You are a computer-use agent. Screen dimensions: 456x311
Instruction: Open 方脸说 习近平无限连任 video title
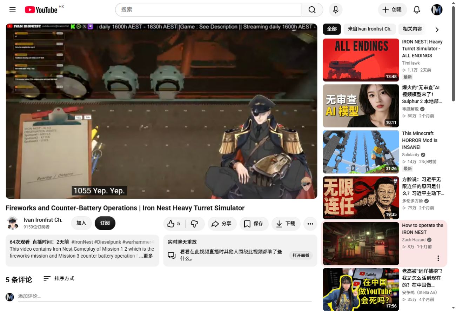(x=423, y=186)
